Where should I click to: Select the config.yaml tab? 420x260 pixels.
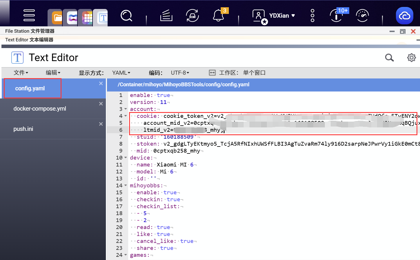coord(30,89)
